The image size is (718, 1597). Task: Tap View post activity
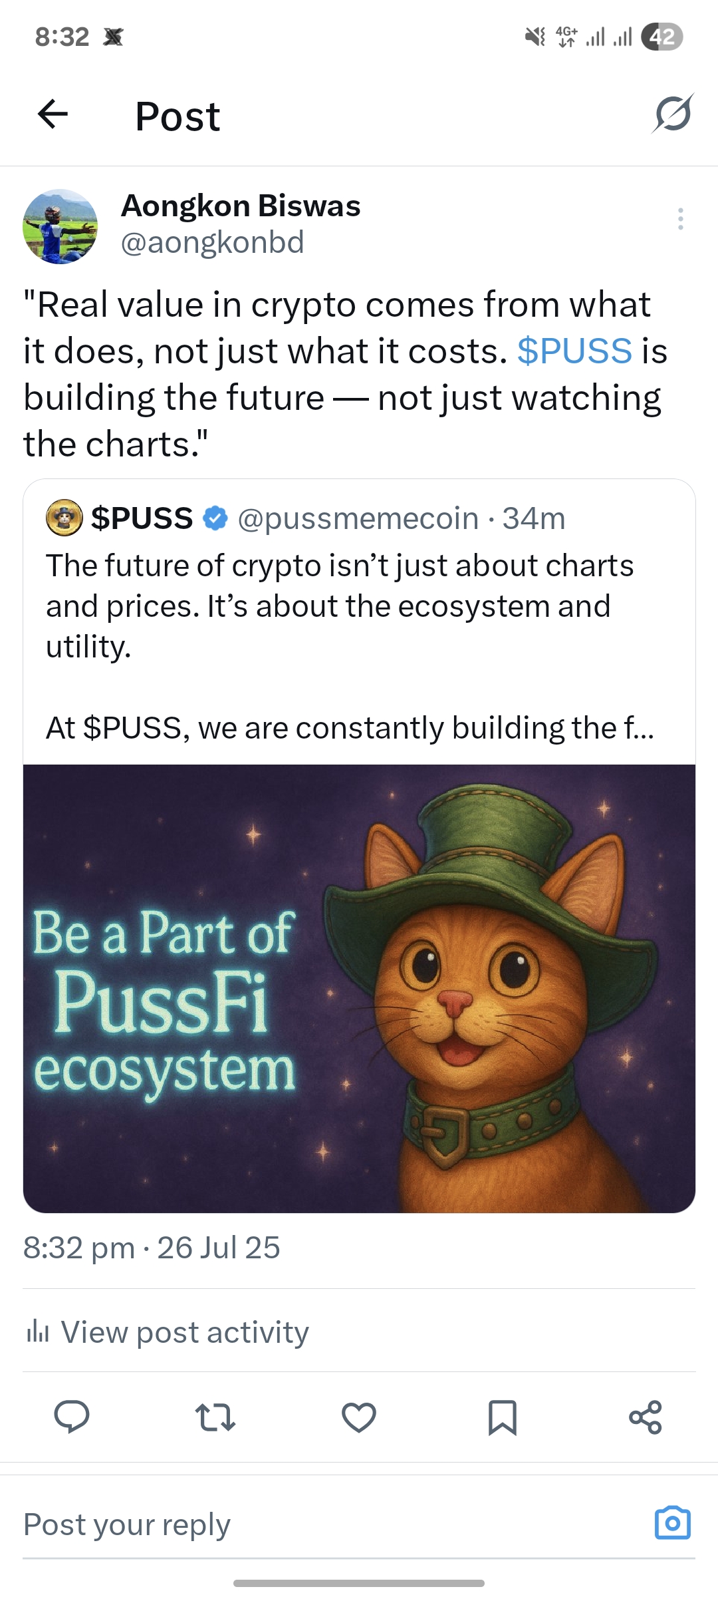[x=185, y=1332]
